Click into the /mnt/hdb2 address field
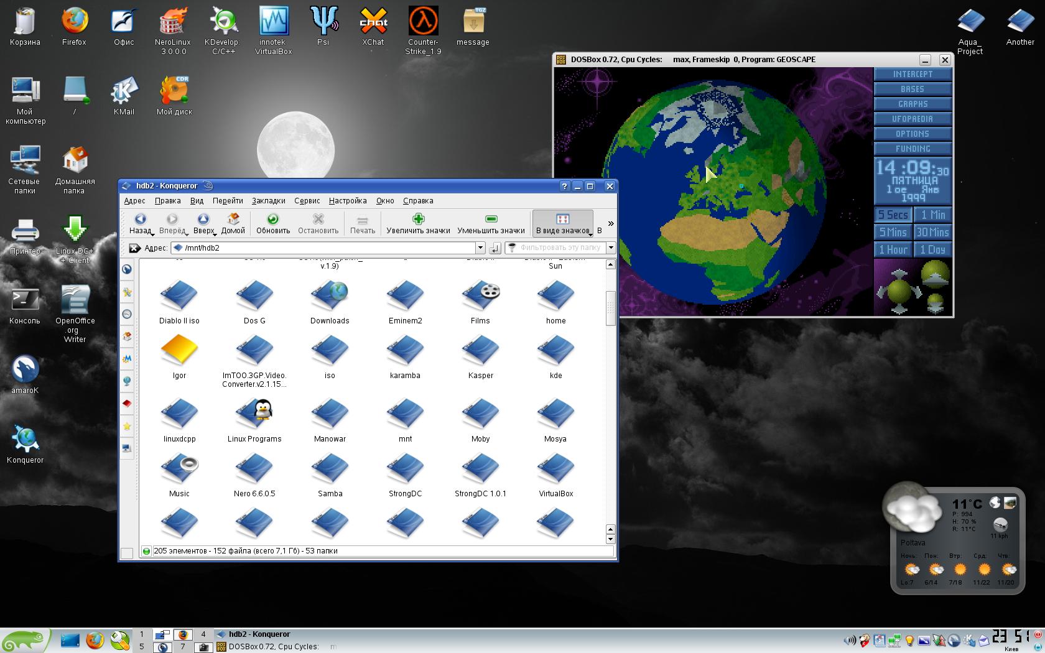 tap(323, 248)
